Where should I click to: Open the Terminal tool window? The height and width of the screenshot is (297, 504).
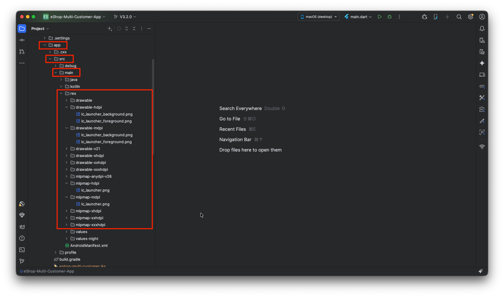22,250
